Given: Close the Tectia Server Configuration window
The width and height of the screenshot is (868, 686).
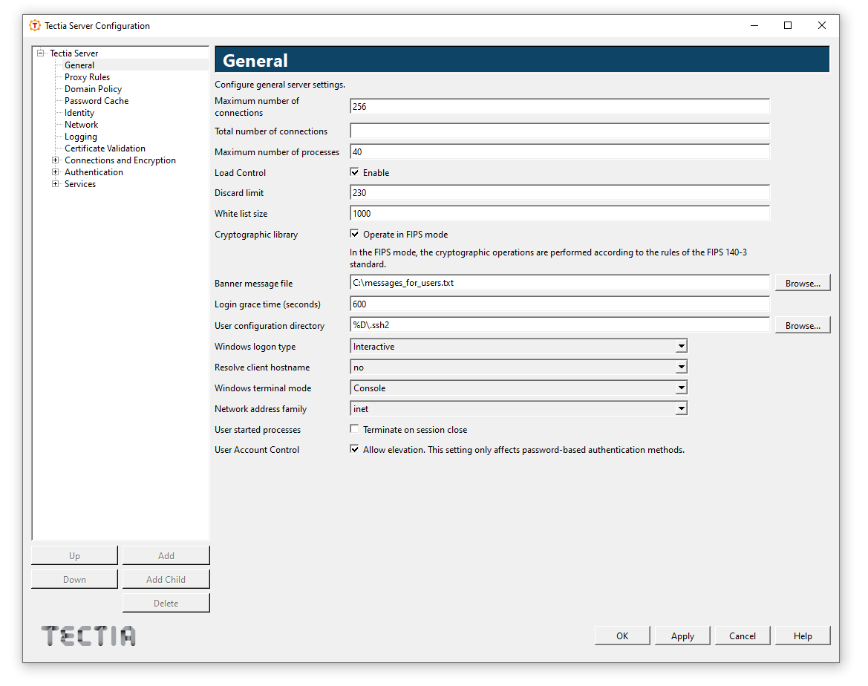Looking at the screenshot, I should point(821,25).
